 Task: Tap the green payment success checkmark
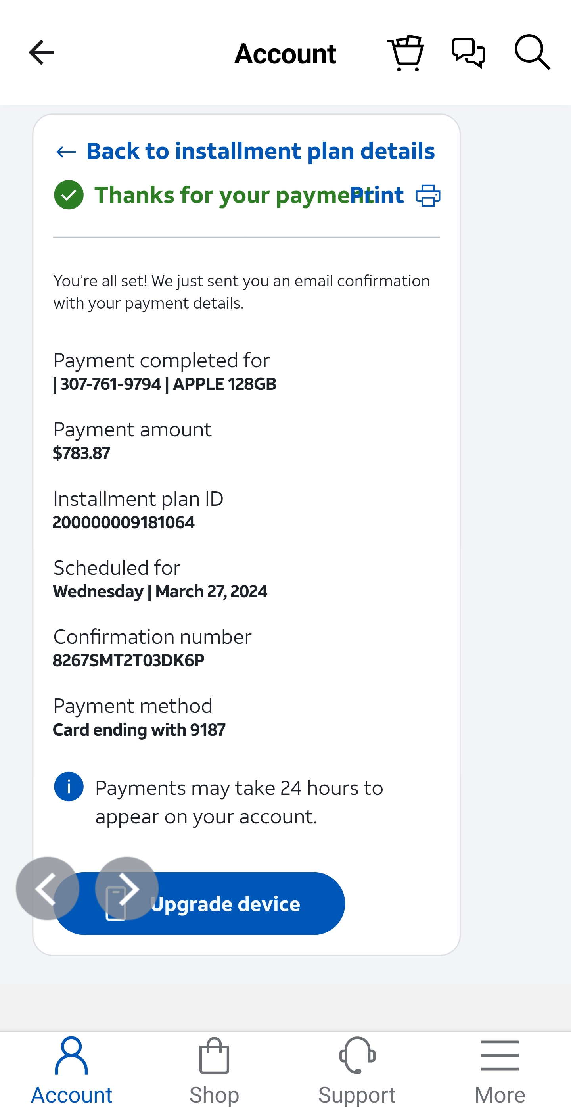69,195
